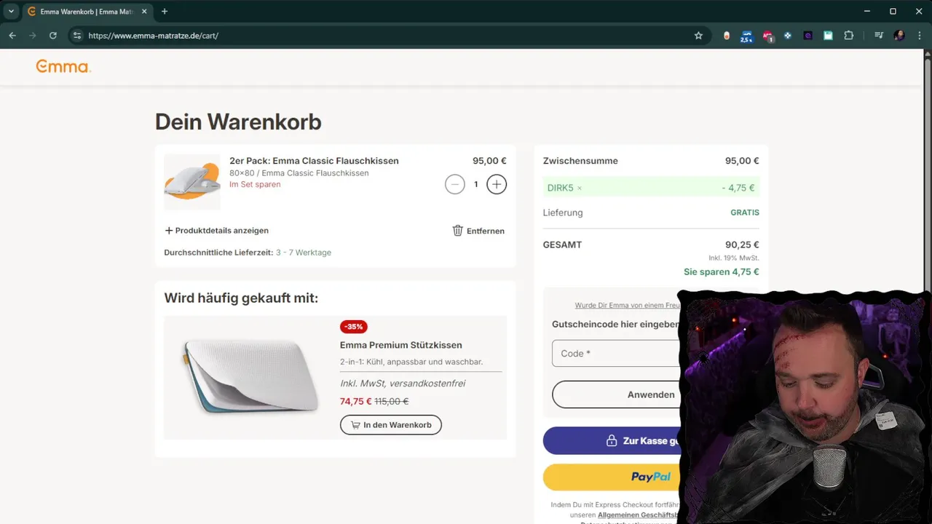Open a new browser tab
Viewport: 932px width, 524px height.
(165, 12)
